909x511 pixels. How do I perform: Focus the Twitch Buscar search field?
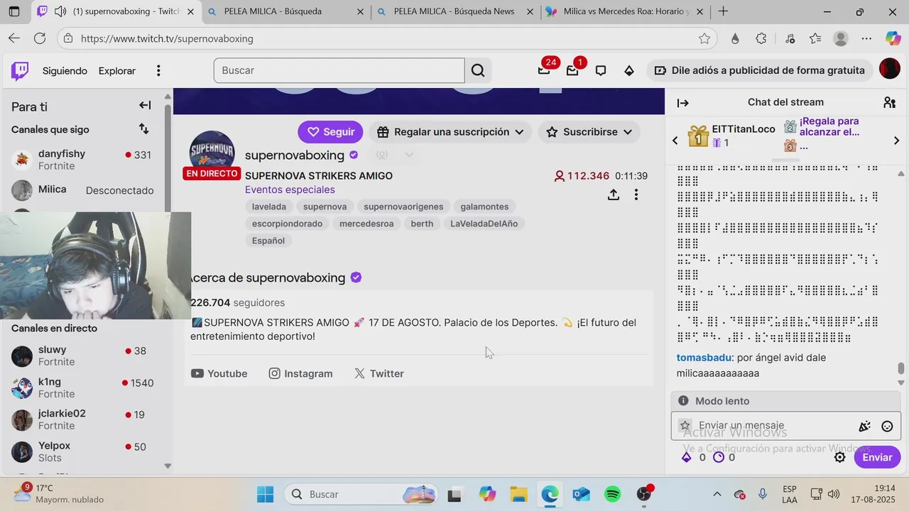click(339, 70)
